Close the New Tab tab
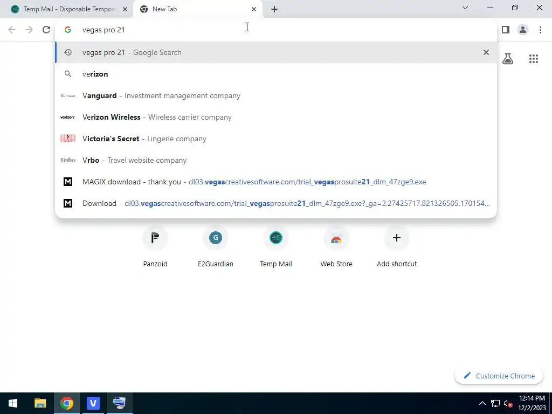Viewport: 552px width, 414px height. point(254,9)
